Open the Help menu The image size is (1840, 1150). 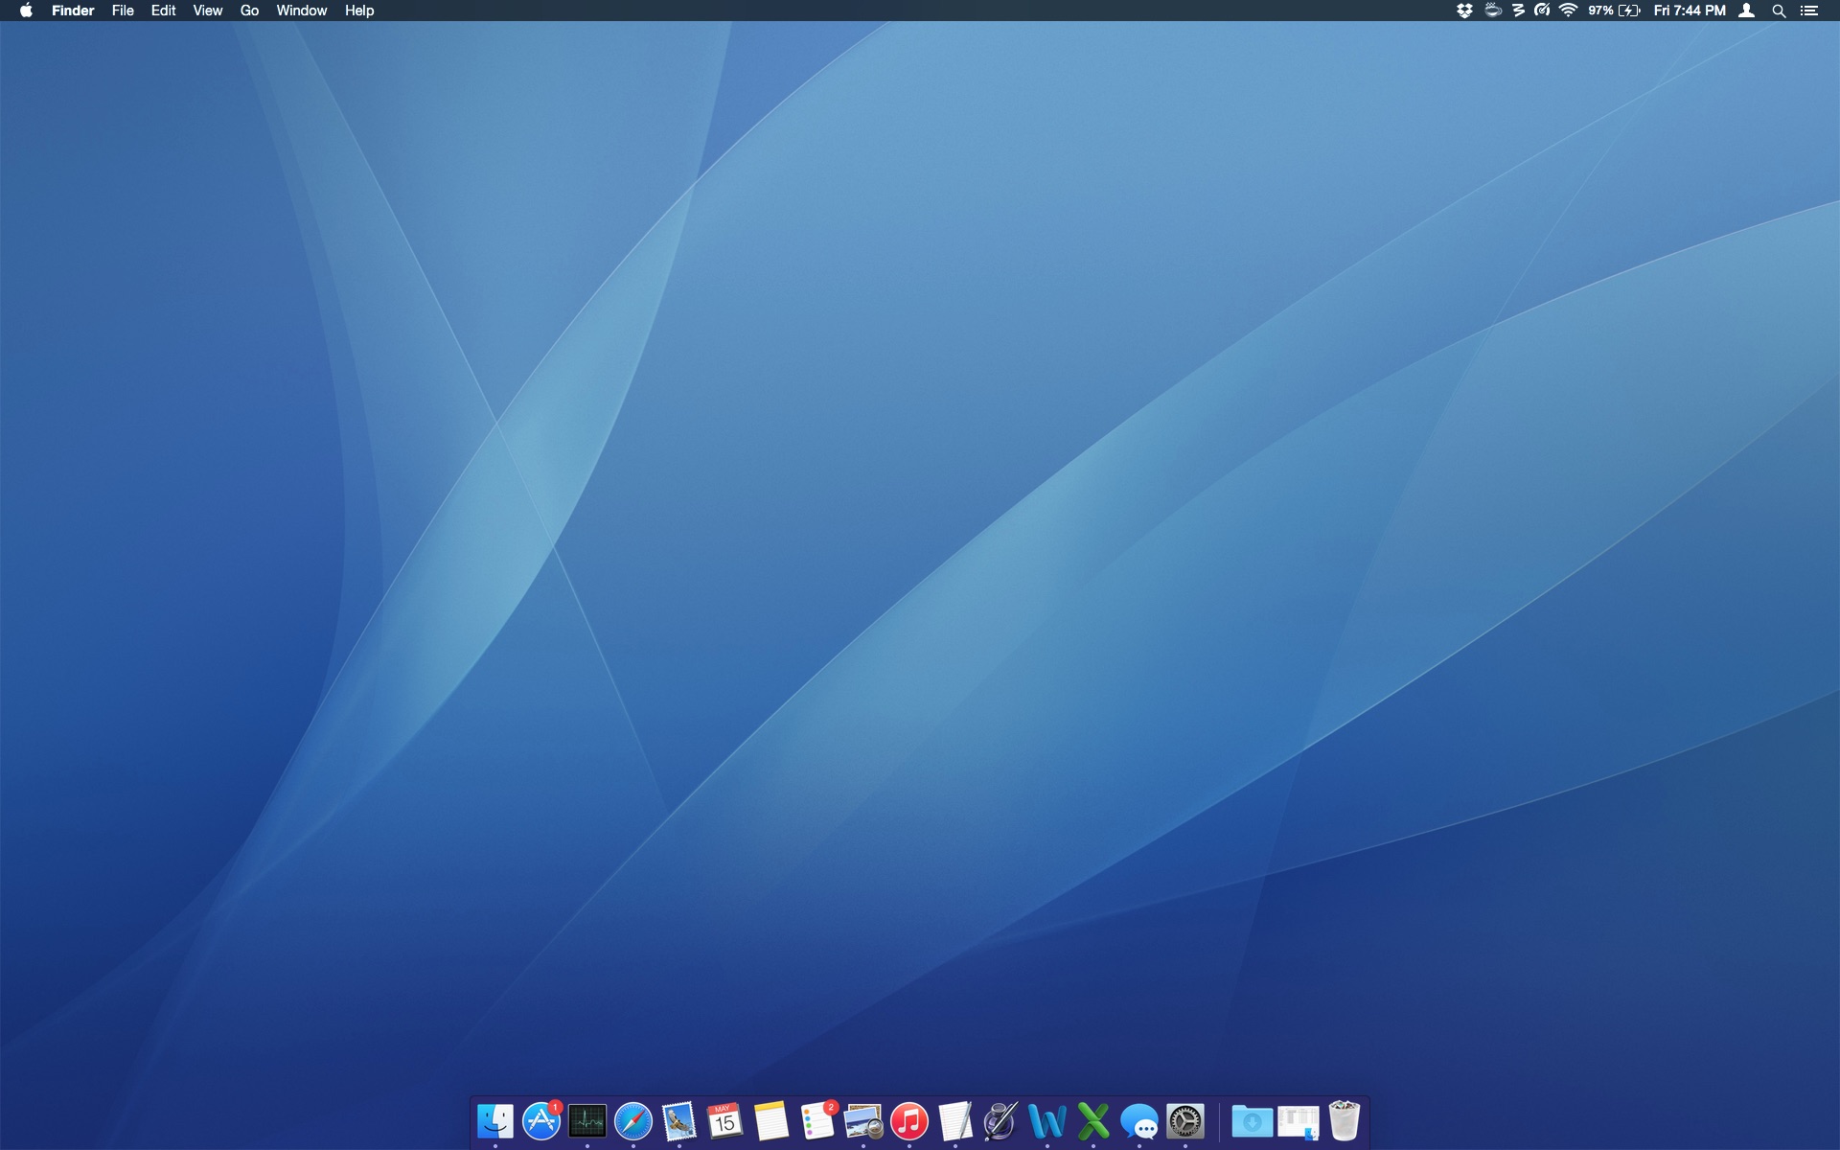(359, 11)
